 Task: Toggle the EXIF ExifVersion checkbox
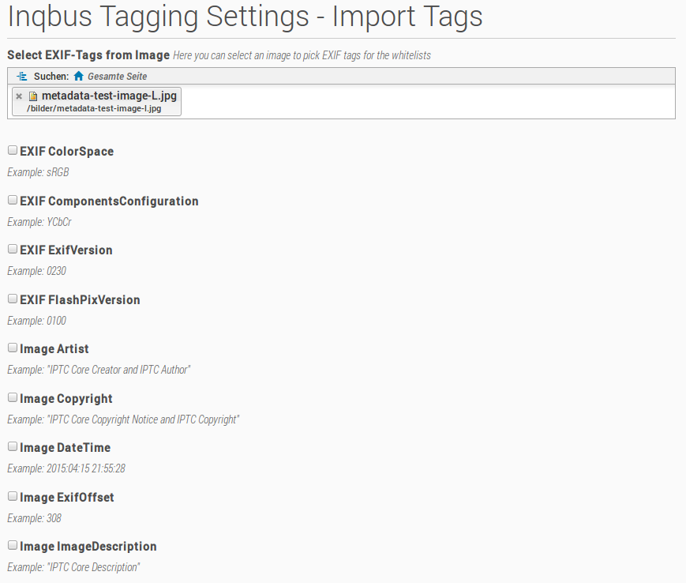click(12, 248)
